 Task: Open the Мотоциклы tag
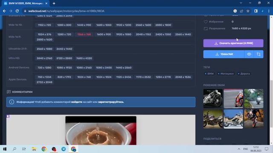click(x=226, y=74)
